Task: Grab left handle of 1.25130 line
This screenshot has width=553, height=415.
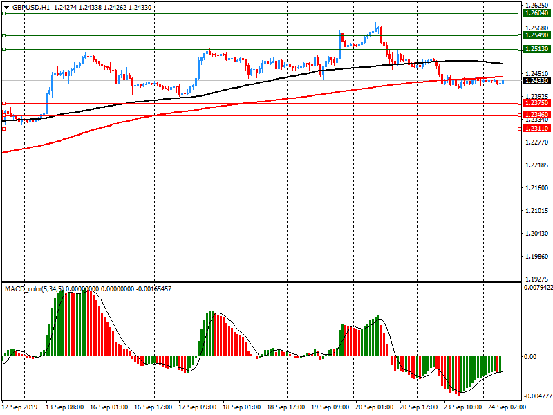Action: [x=4, y=49]
